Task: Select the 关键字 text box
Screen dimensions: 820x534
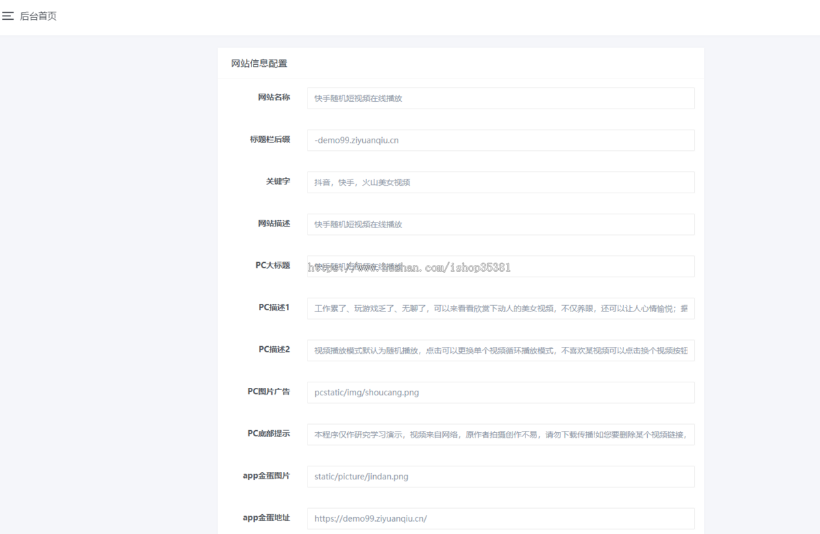Action: 501,182
